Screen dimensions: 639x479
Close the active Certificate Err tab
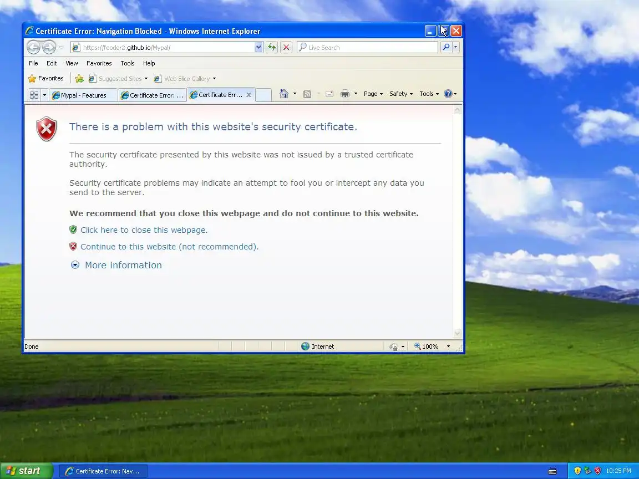point(248,94)
